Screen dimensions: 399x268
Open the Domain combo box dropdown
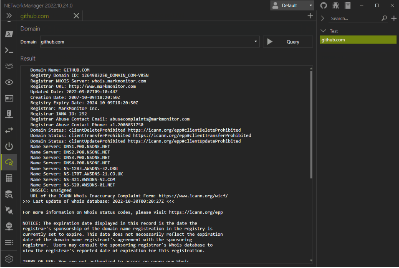point(255,41)
